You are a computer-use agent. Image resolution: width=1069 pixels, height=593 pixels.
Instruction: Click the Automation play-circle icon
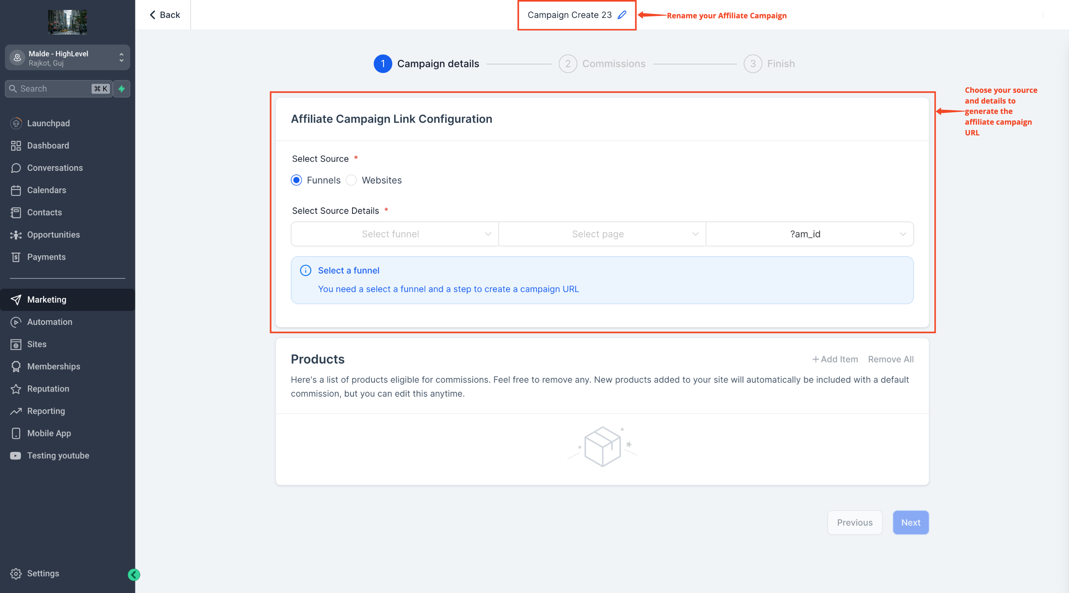point(16,322)
